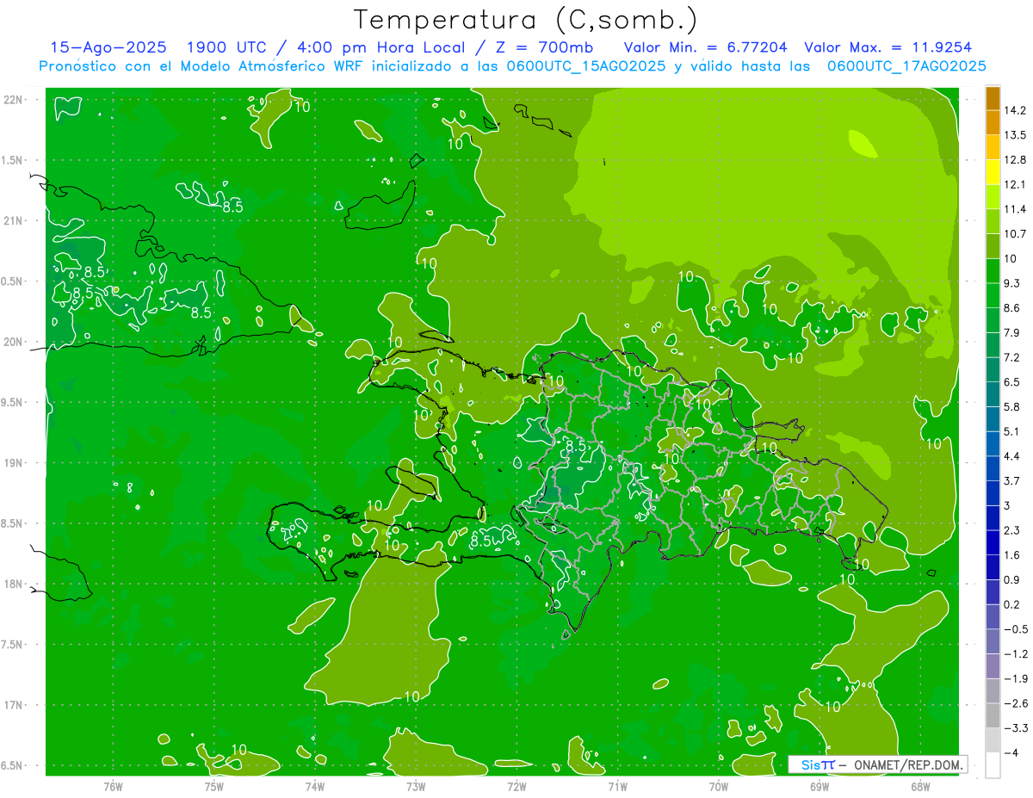The image size is (1033, 798).
Task: Click the '7.2' colorbar value
Action: click(1011, 357)
